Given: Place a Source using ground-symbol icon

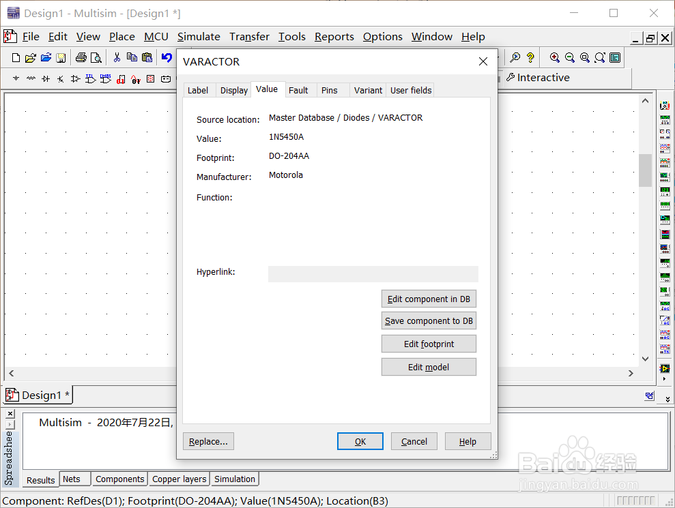Looking at the screenshot, I should [x=16, y=78].
